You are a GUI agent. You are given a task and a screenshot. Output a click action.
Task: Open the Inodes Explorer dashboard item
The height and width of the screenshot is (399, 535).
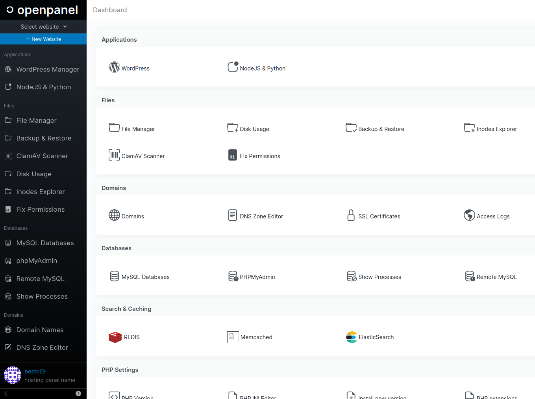(491, 128)
